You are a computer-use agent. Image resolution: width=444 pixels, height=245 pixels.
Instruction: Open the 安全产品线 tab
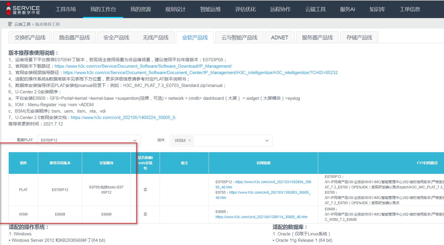[x=116, y=38]
